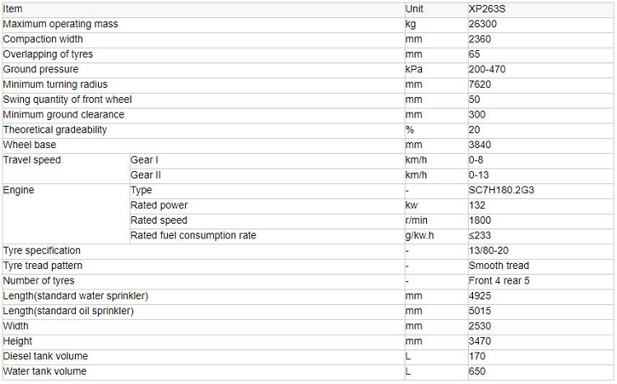Select the value '200-470'
This screenshot has height=384, width=617.
(487, 69)
